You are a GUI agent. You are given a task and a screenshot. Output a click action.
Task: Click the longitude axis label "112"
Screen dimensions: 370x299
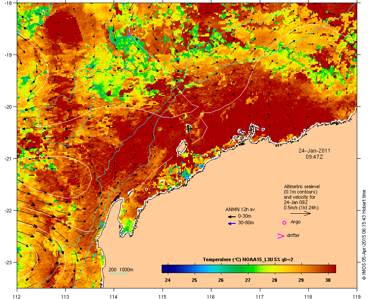point(17,296)
